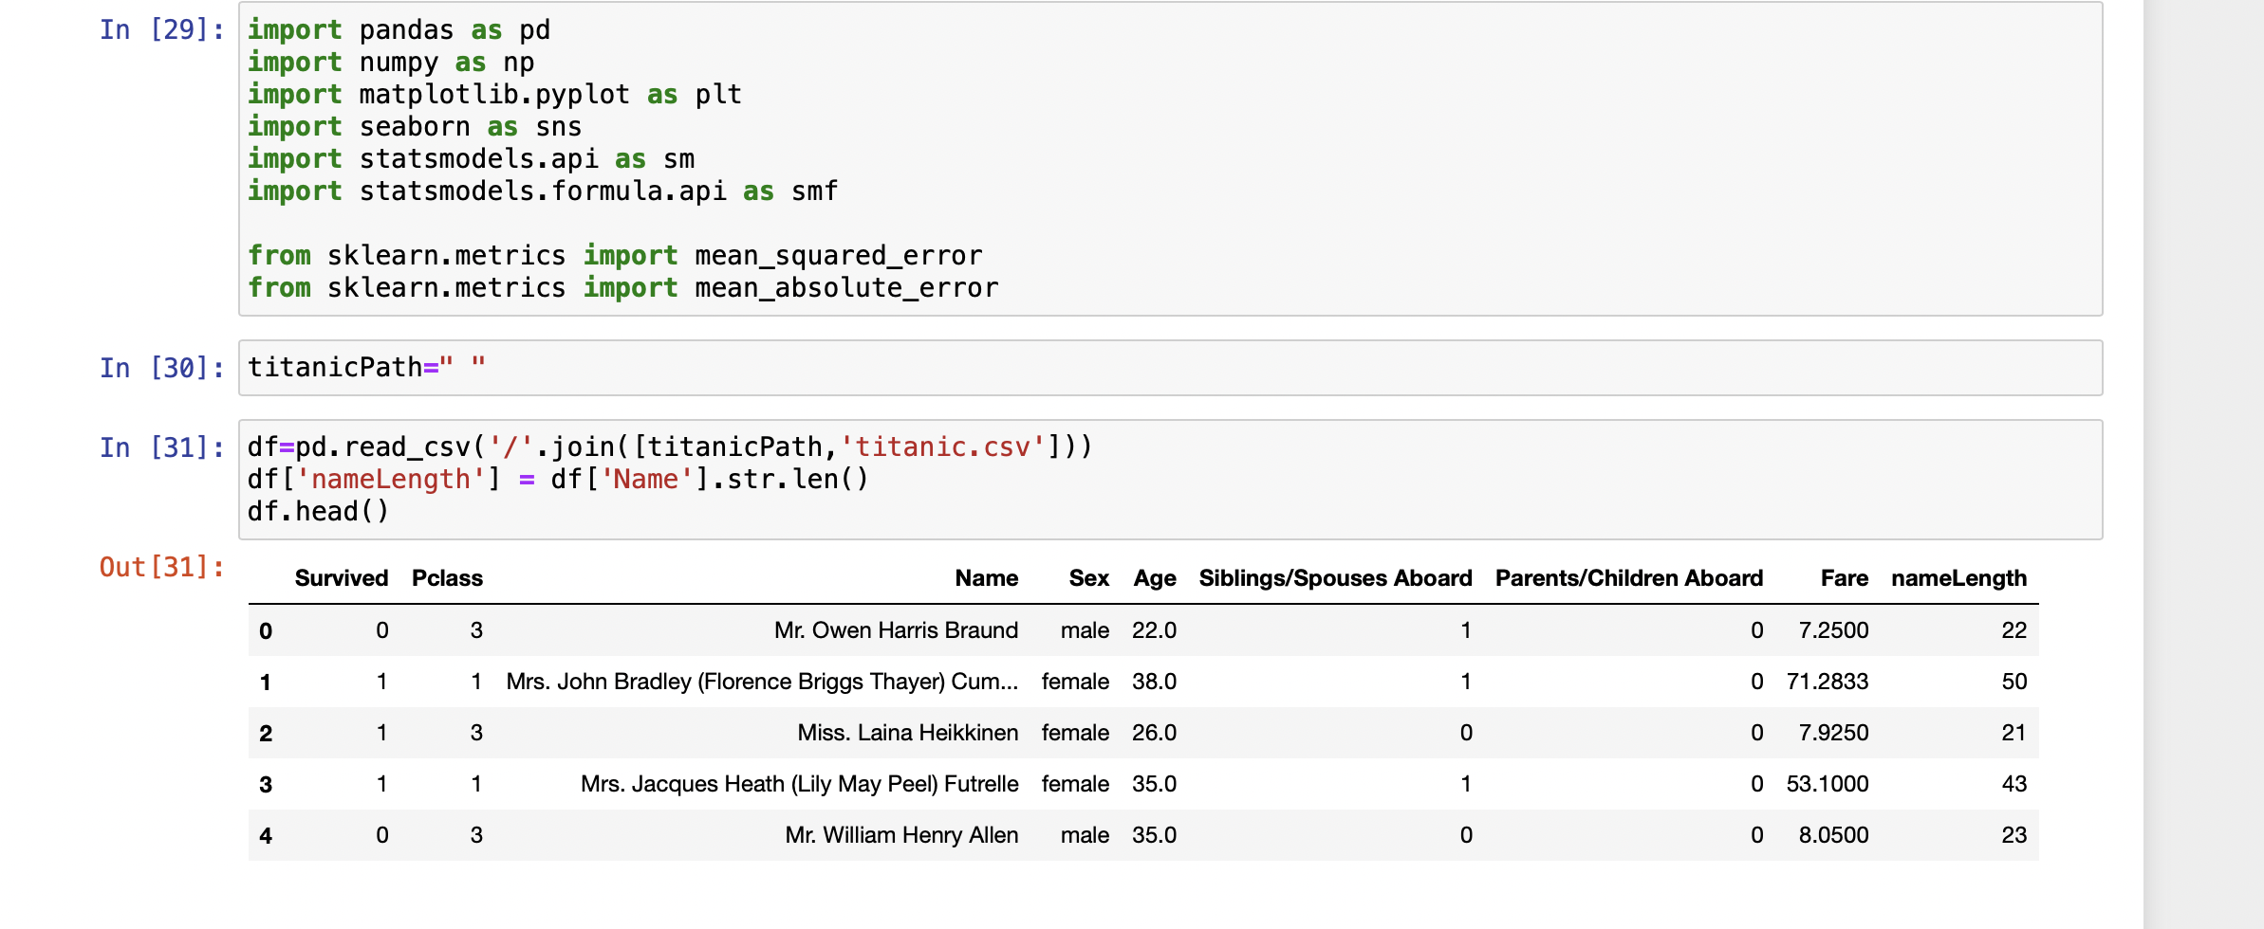This screenshot has height=929, width=2264.
Task: Click the read_csv code cell In [31]
Action: coord(1169,480)
